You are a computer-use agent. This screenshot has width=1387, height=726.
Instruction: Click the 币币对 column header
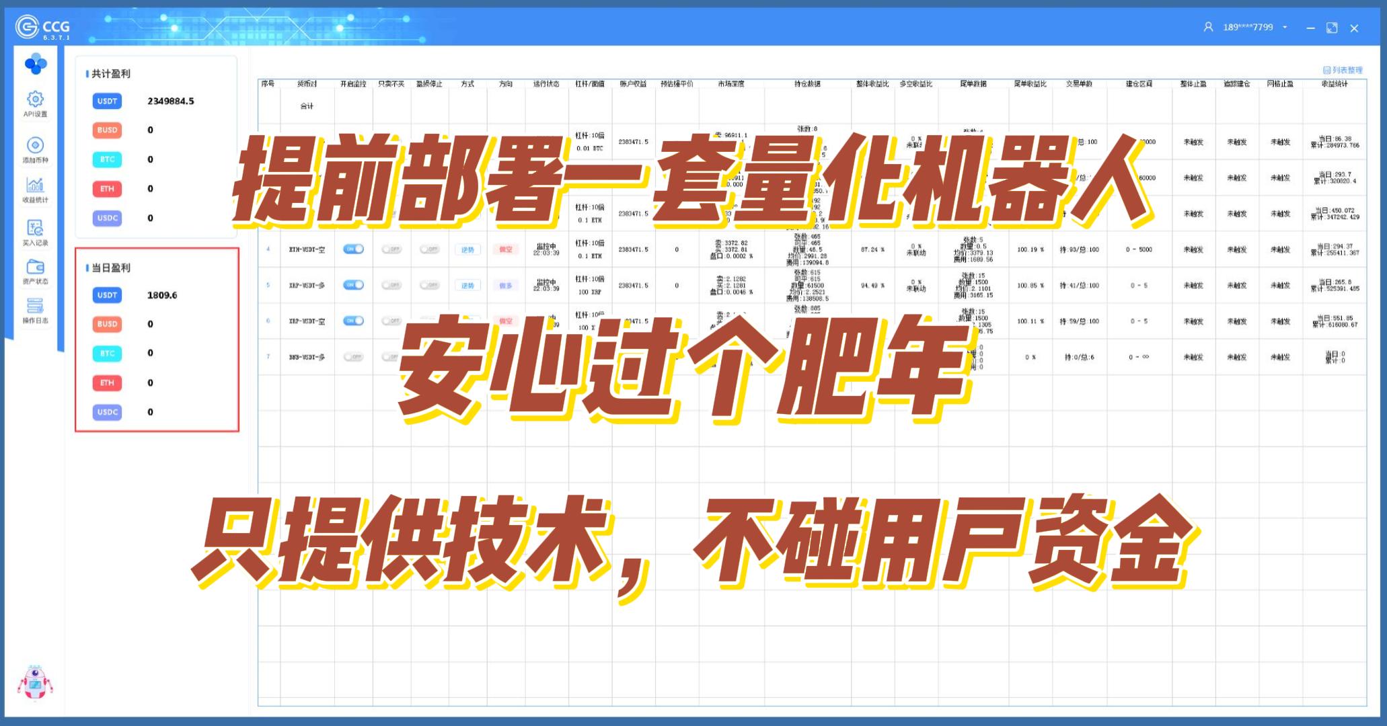307,84
